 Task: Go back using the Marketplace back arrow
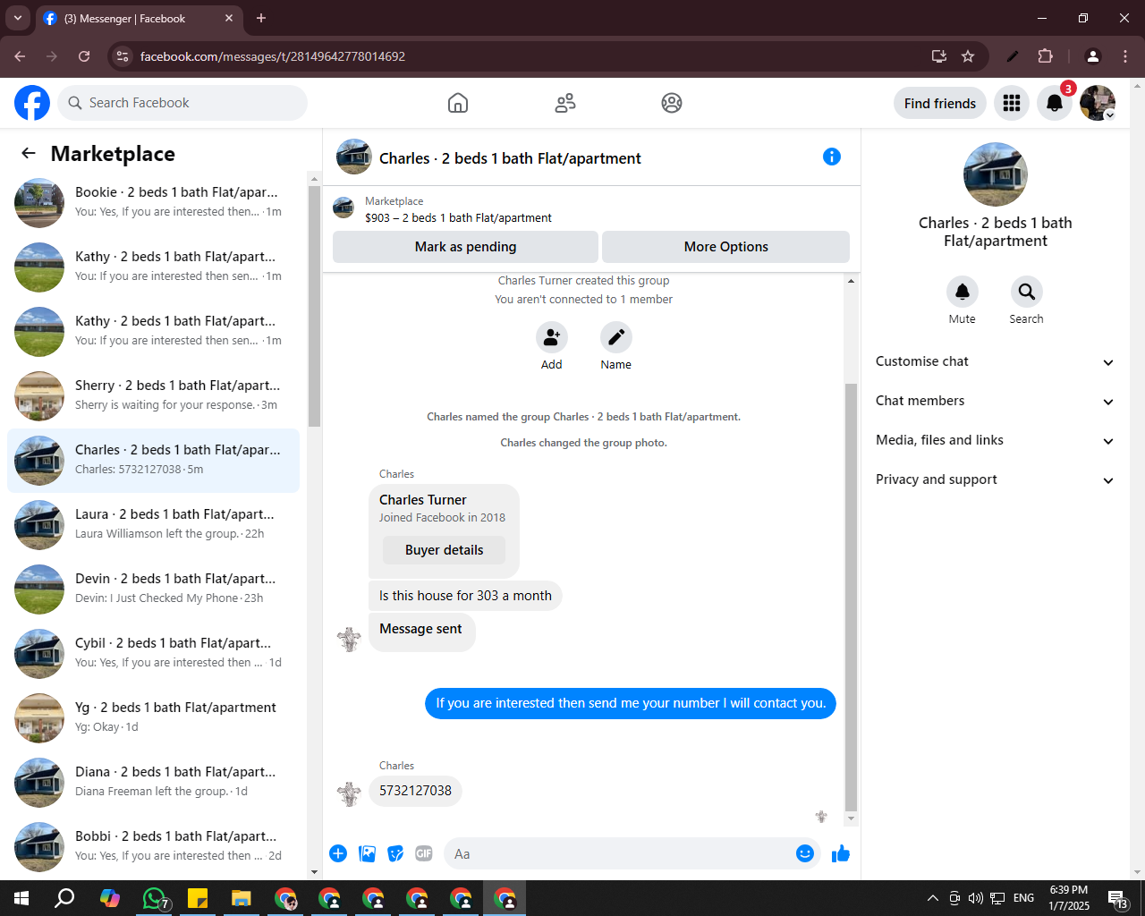29,153
